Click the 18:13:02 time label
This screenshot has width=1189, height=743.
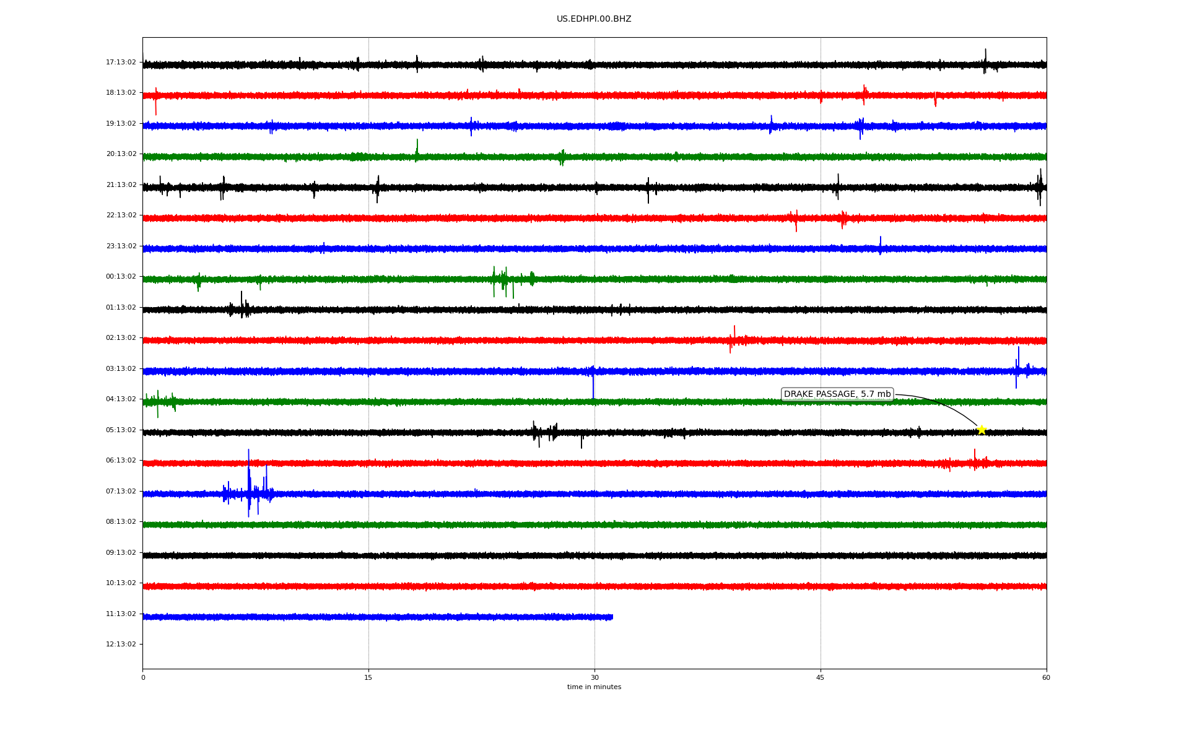[x=121, y=93]
